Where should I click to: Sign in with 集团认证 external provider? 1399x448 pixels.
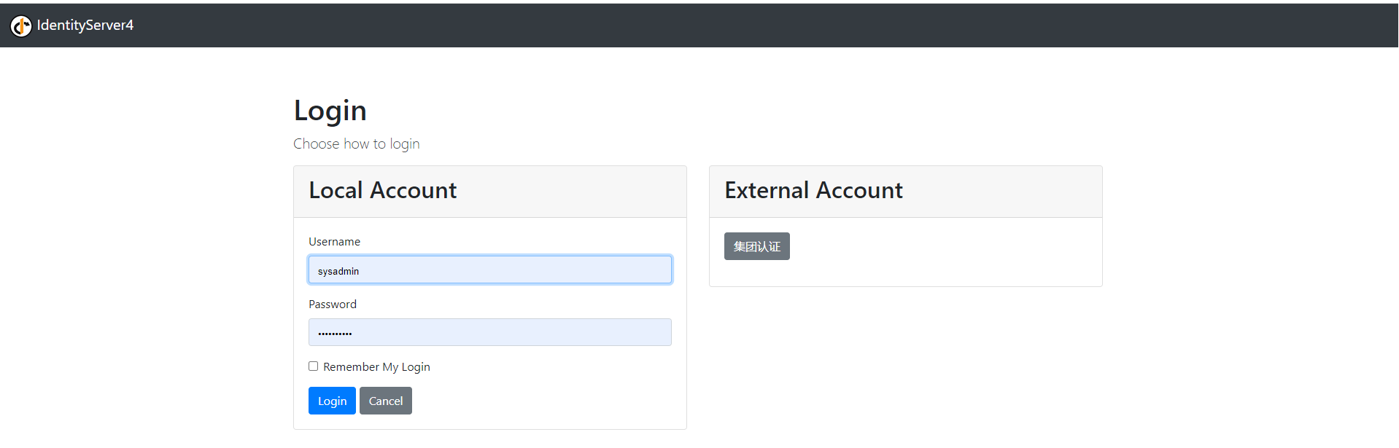click(756, 247)
